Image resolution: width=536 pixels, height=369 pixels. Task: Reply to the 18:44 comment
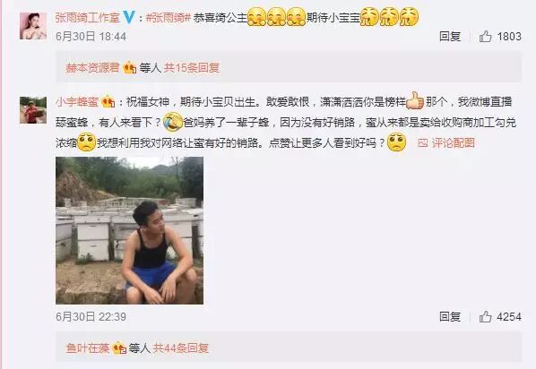450,36
